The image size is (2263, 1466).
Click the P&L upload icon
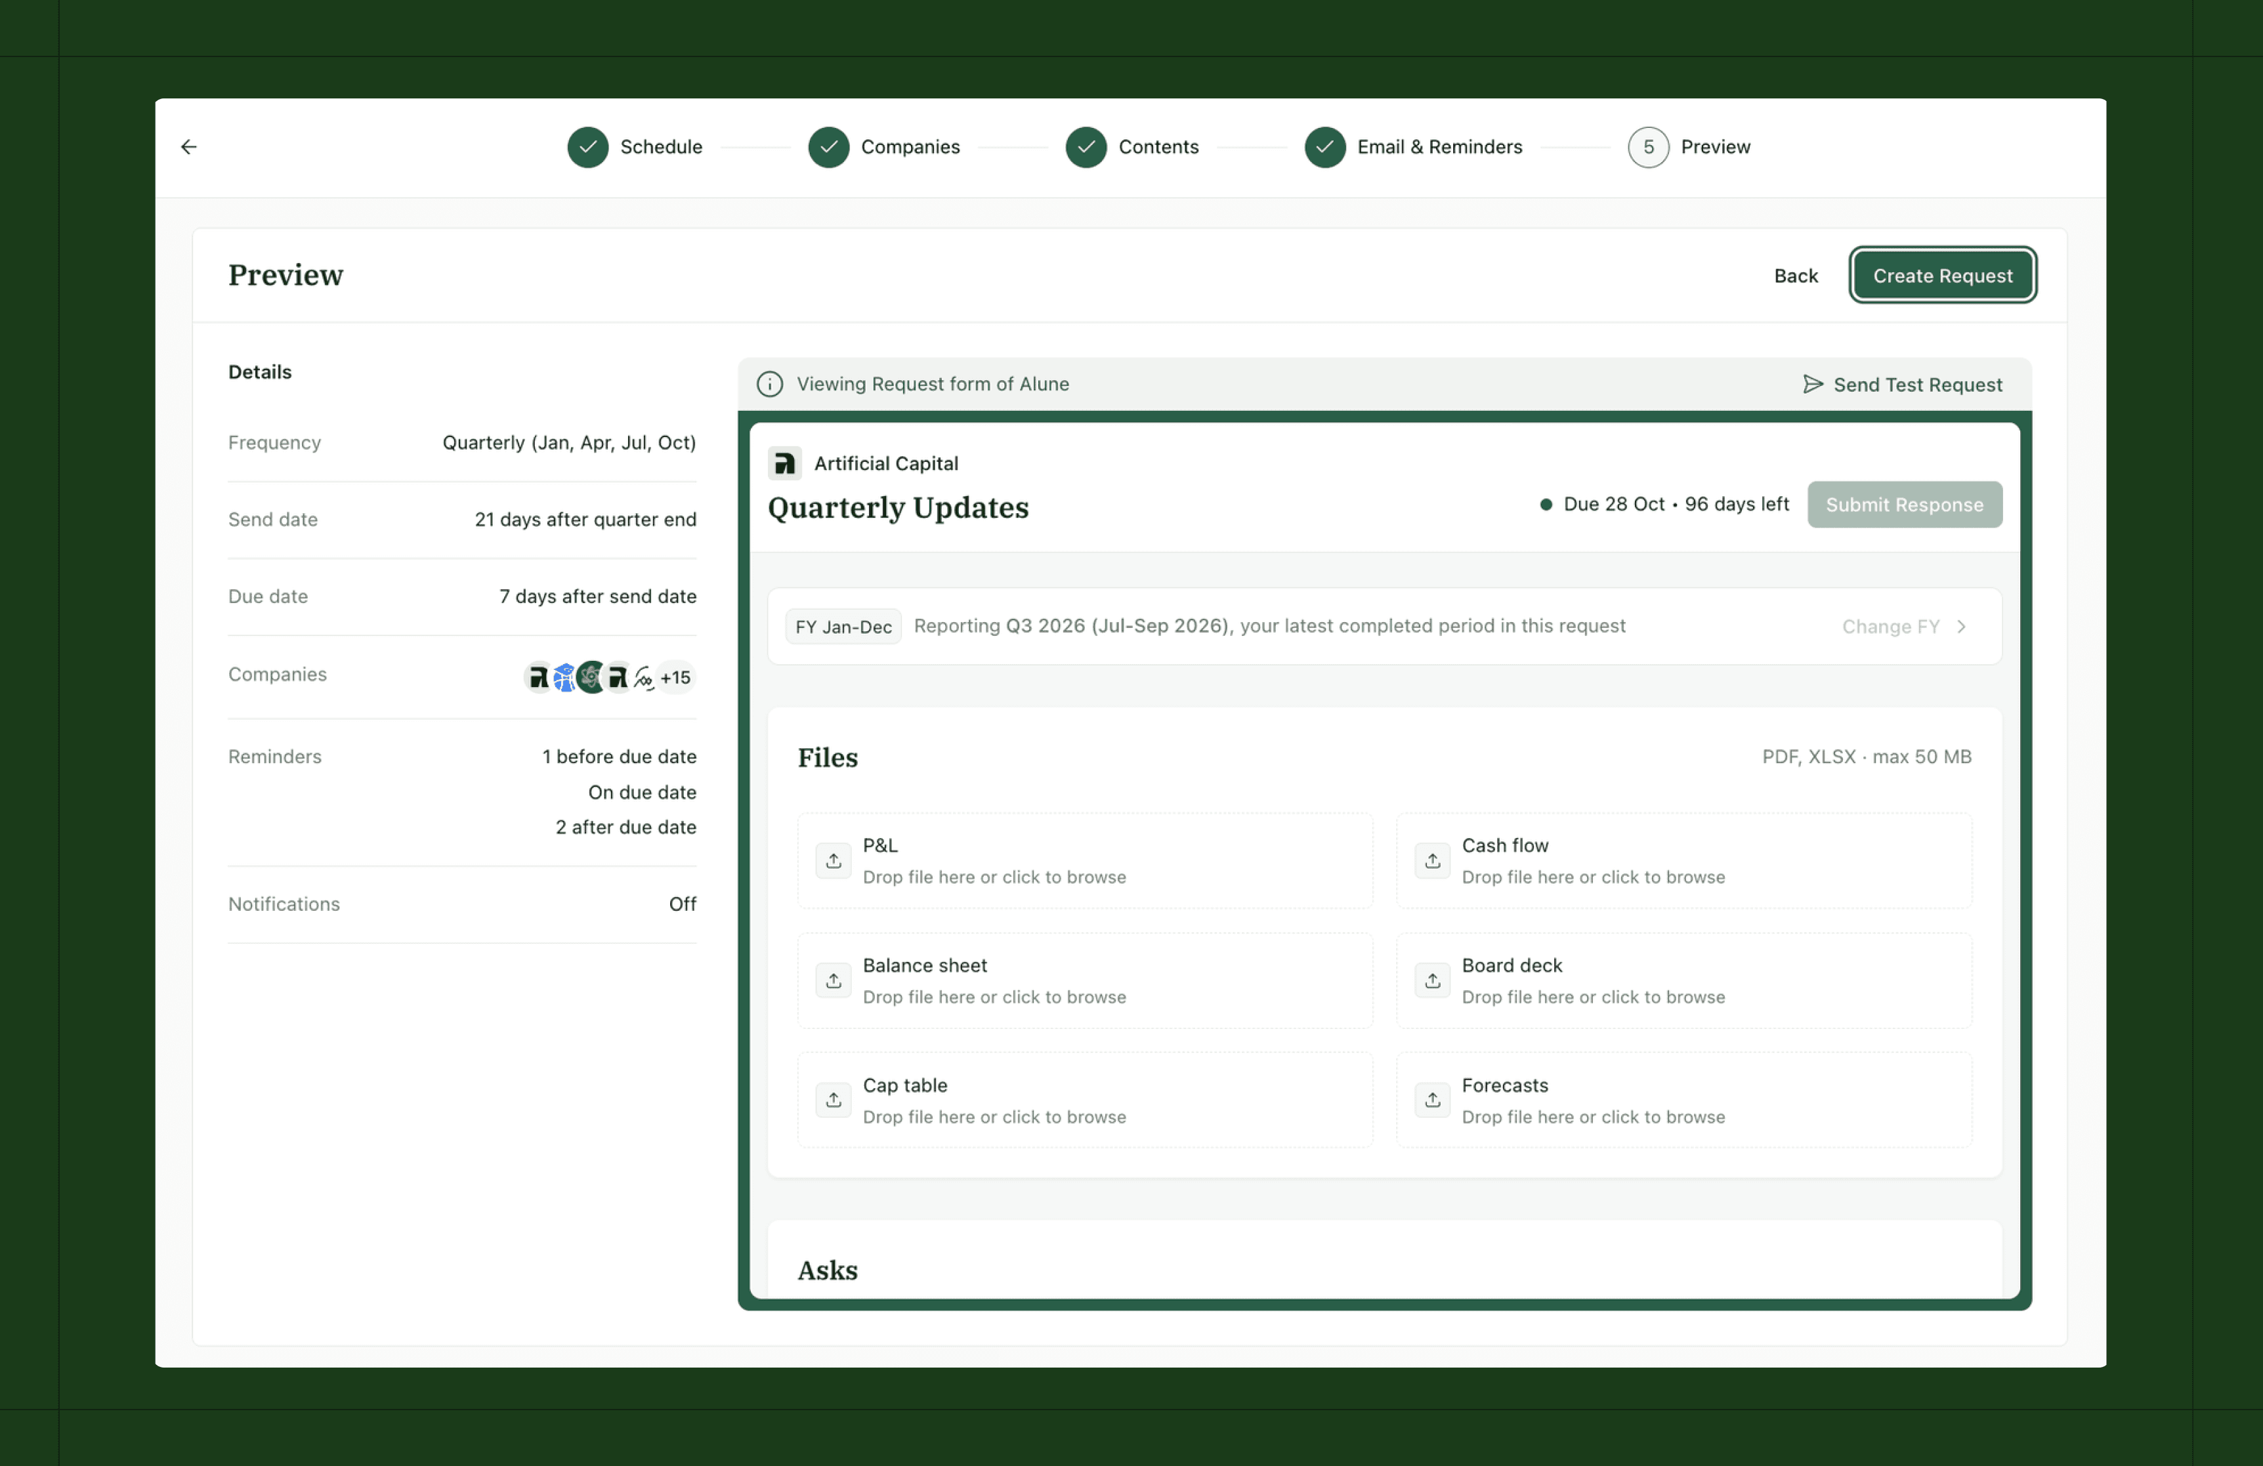pos(833,860)
